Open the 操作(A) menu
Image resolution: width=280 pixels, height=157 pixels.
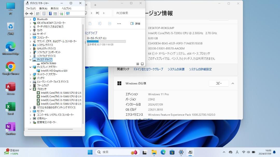(43, 8)
